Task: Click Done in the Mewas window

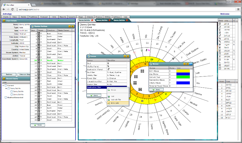Action: (156, 90)
